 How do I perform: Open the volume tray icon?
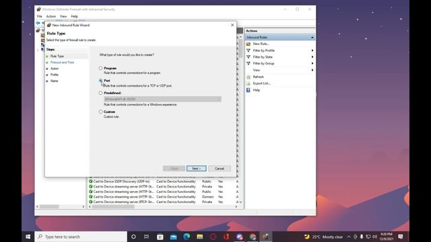pyautogui.click(x=374, y=237)
